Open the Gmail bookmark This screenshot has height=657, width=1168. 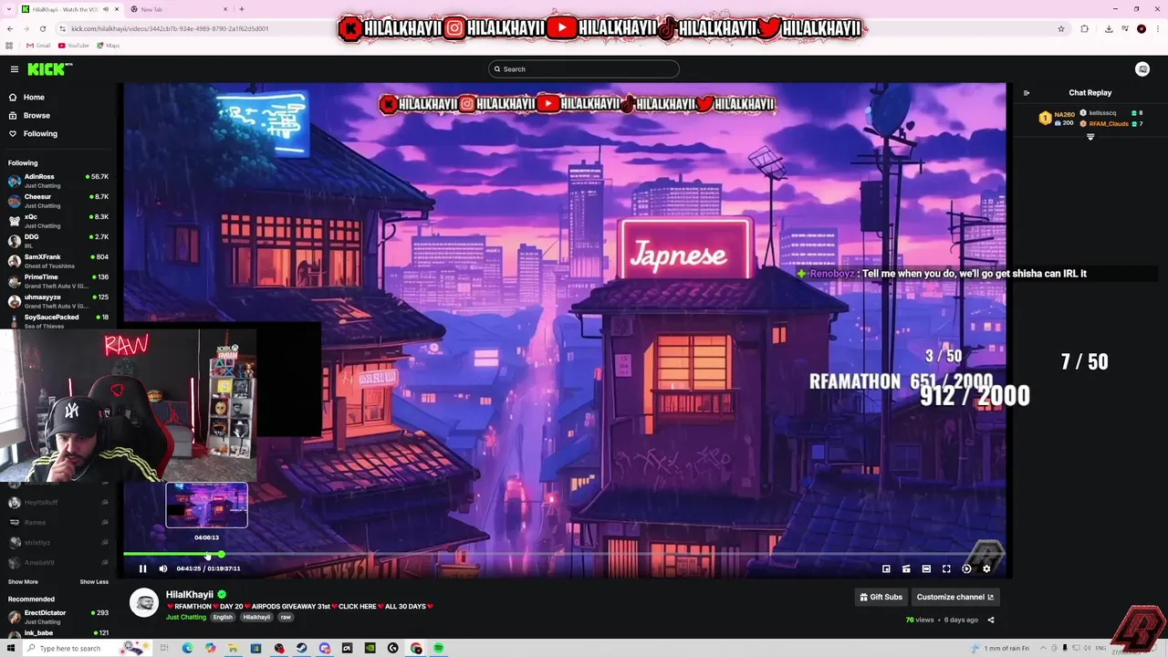[38, 46]
